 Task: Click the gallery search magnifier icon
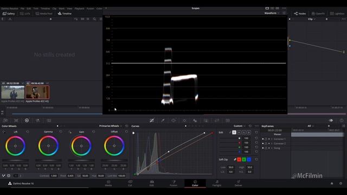(x=94, y=19)
